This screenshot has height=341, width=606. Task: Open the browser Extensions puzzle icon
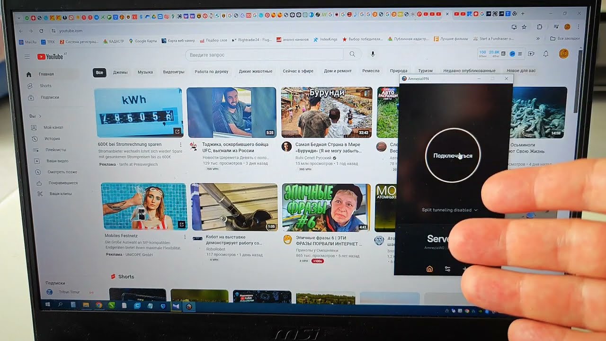click(541, 27)
